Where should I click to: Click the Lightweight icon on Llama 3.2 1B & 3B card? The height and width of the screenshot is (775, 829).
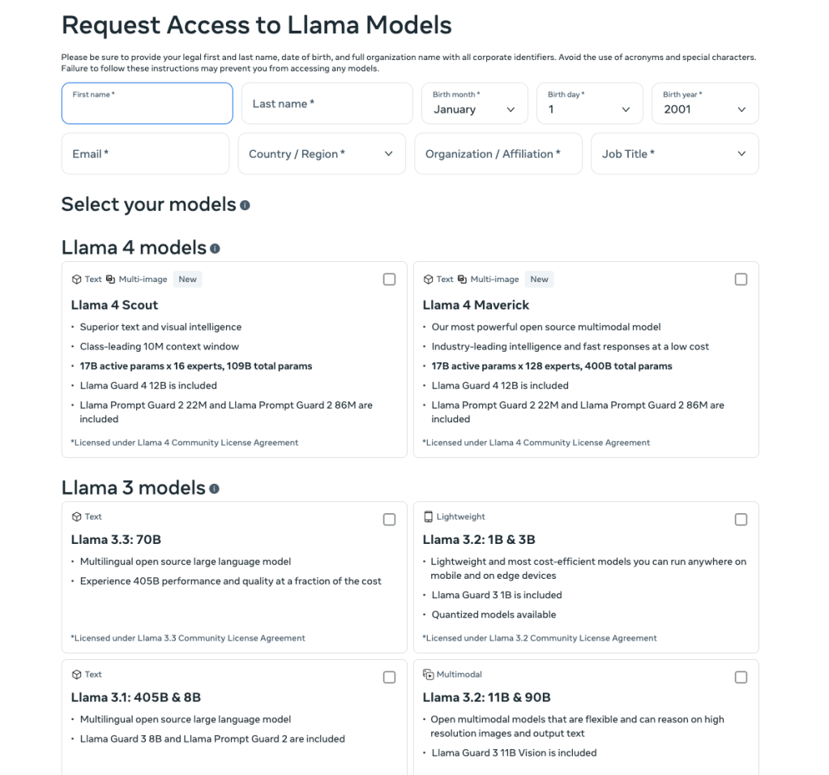click(429, 516)
